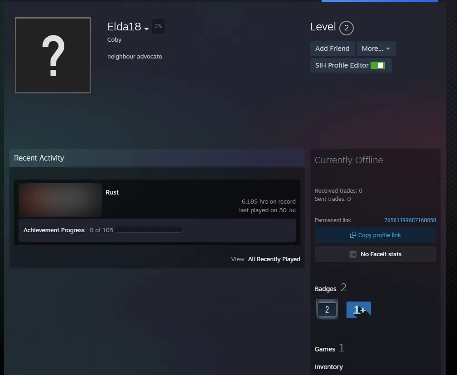Click the Sent trades: 0 text
This screenshot has width=457, height=375.
333,199
